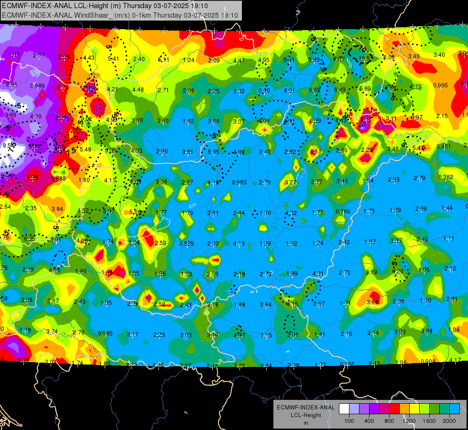The image size is (468, 430).
Task: Click the wind shear value 0.769
Action: click(x=343, y=212)
